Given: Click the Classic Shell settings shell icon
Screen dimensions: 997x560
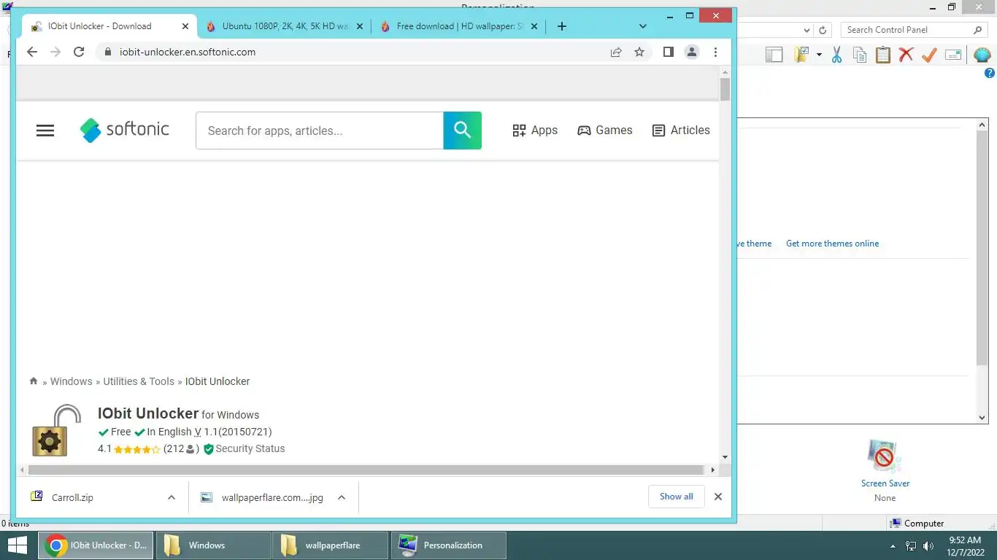Looking at the screenshot, I should [x=982, y=55].
